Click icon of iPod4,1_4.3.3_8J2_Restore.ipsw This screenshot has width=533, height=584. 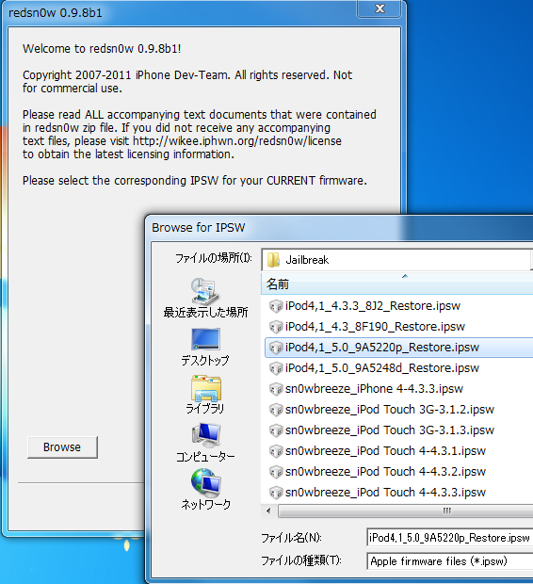(x=276, y=306)
